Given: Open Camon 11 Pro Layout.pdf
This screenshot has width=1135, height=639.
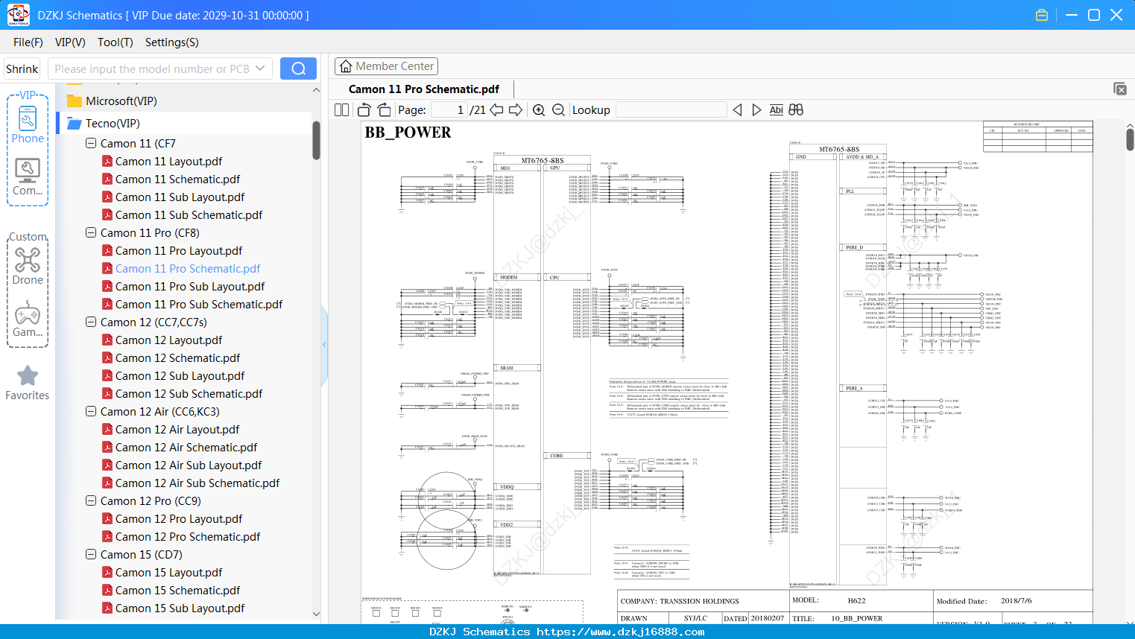Looking at the screenshot, I should 179,250.
